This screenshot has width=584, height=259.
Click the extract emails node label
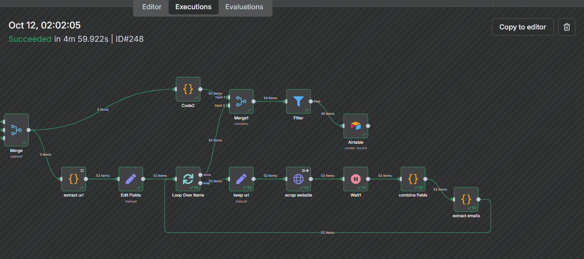point(466,216)
